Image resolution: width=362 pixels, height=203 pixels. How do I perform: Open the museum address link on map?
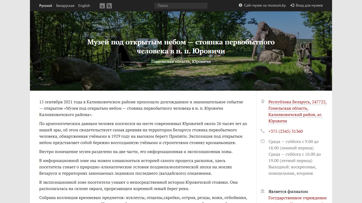pyautogui.click(x=297, y=112)
